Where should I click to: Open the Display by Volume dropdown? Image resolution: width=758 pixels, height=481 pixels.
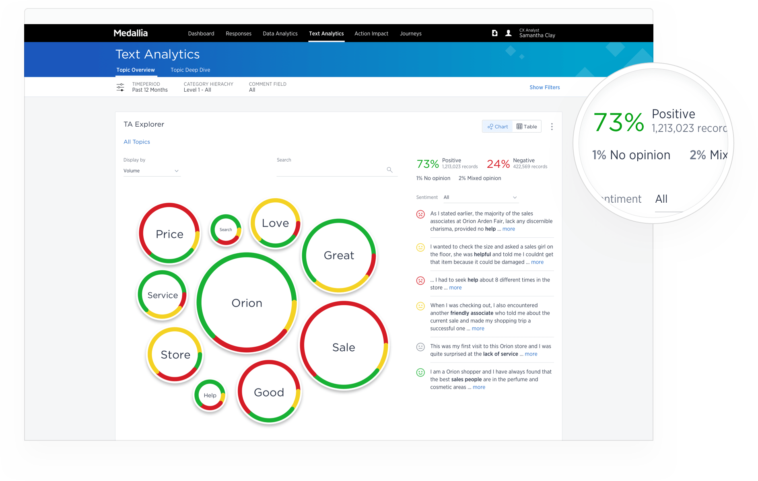152,171
